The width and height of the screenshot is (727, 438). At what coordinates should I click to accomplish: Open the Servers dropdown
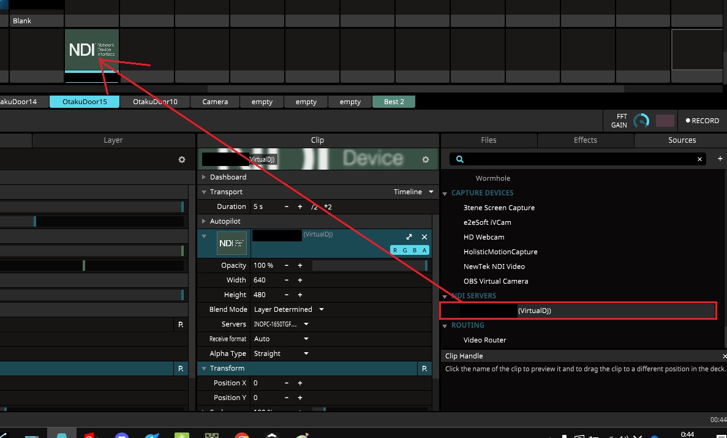pos(281,324)
